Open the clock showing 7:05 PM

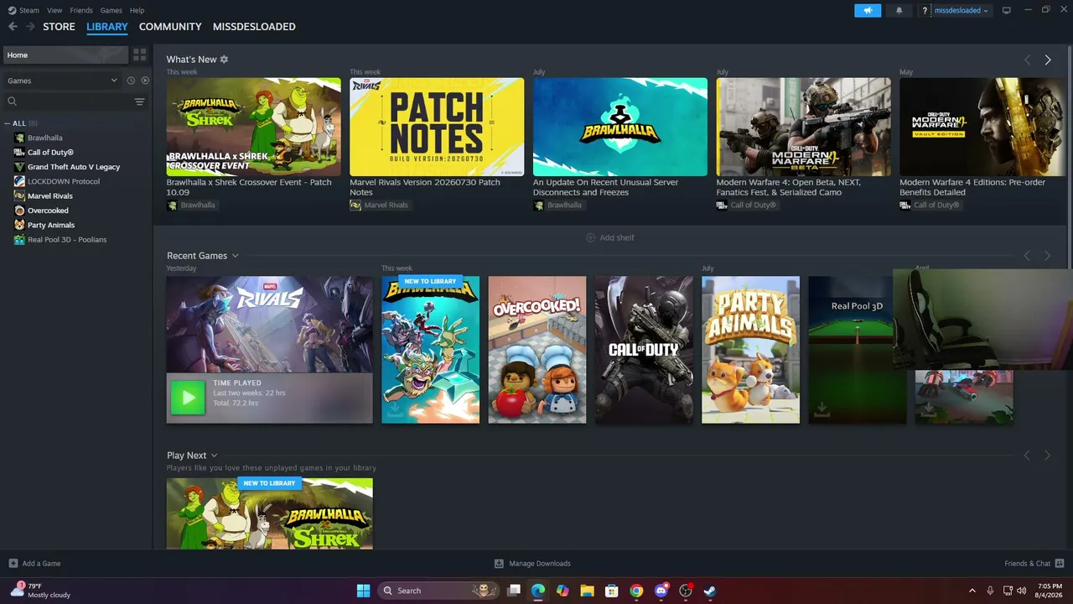(x=1050, y=591)
